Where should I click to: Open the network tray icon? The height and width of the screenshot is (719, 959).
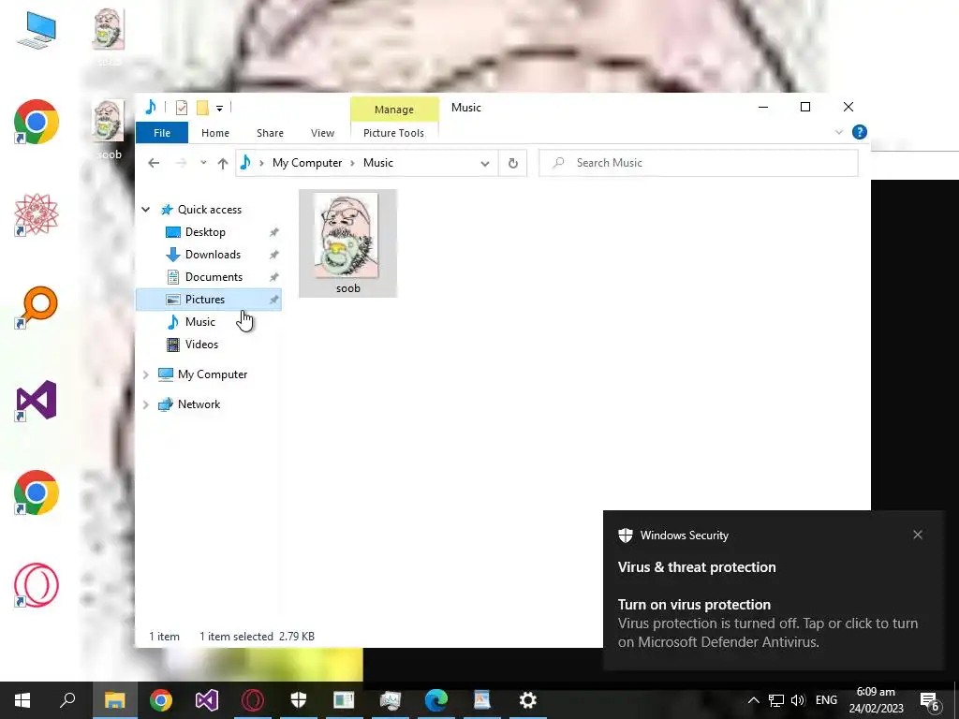776,700
